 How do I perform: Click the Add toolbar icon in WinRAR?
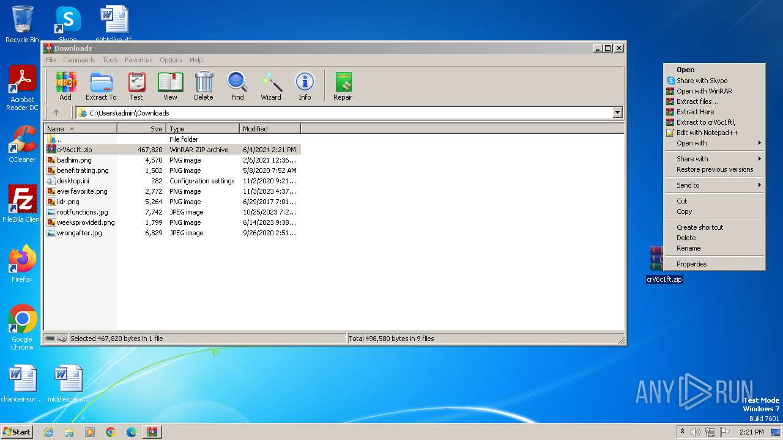[x=65, y=86]
